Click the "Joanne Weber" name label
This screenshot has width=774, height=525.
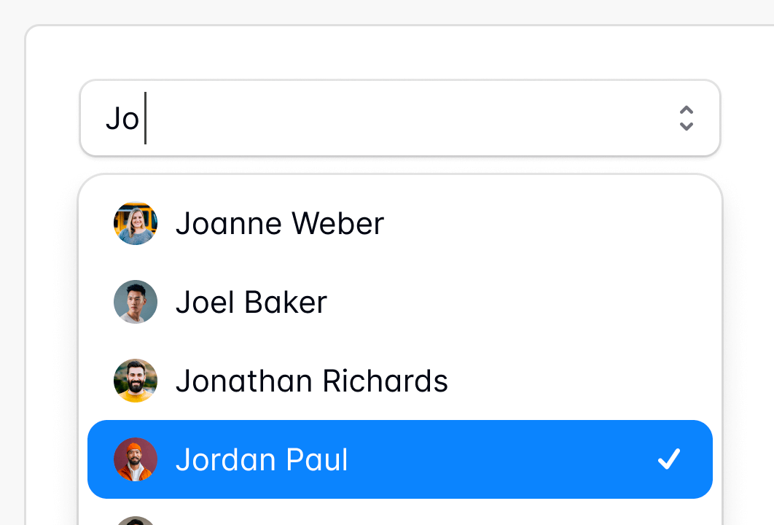[279, 223]
